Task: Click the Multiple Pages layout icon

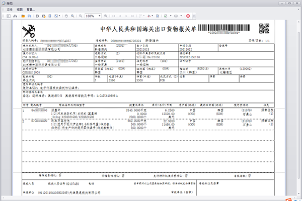Action: coord(140,16)
